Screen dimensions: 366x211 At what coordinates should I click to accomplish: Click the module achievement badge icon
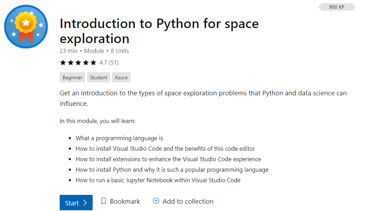26,27
